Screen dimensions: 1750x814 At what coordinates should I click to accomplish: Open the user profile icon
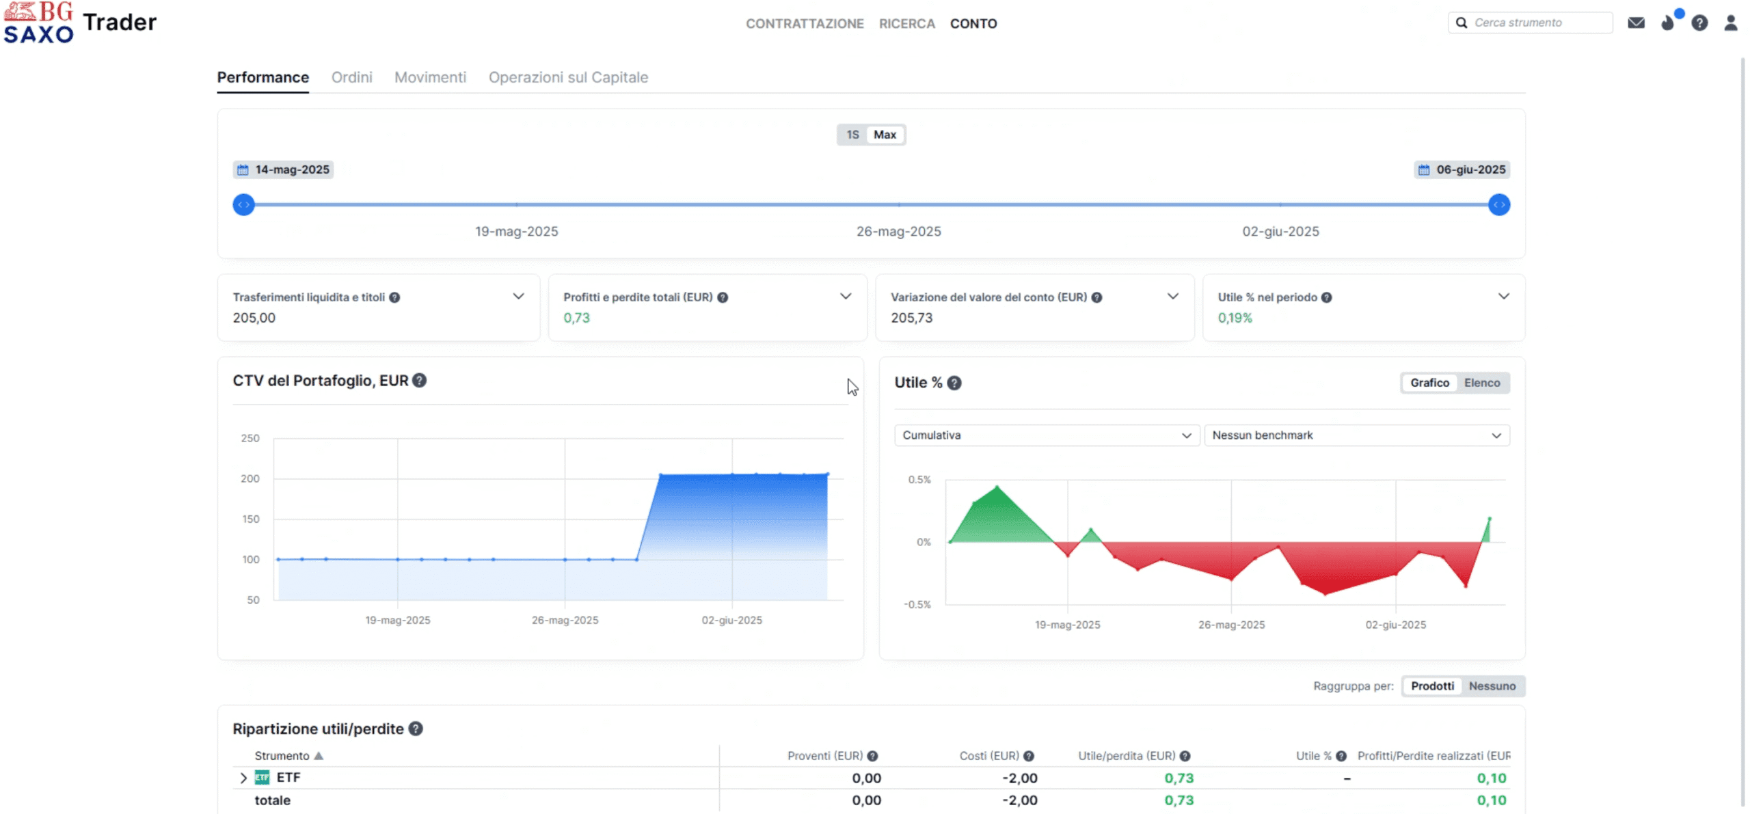coord(1730,23)
